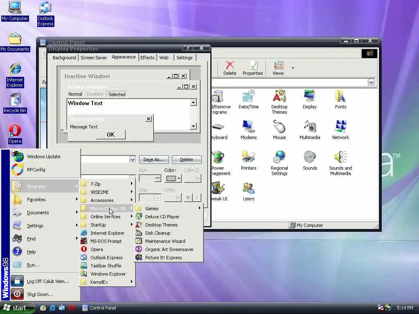Open the scheme dropdown next to Save As

pos(132,159)
